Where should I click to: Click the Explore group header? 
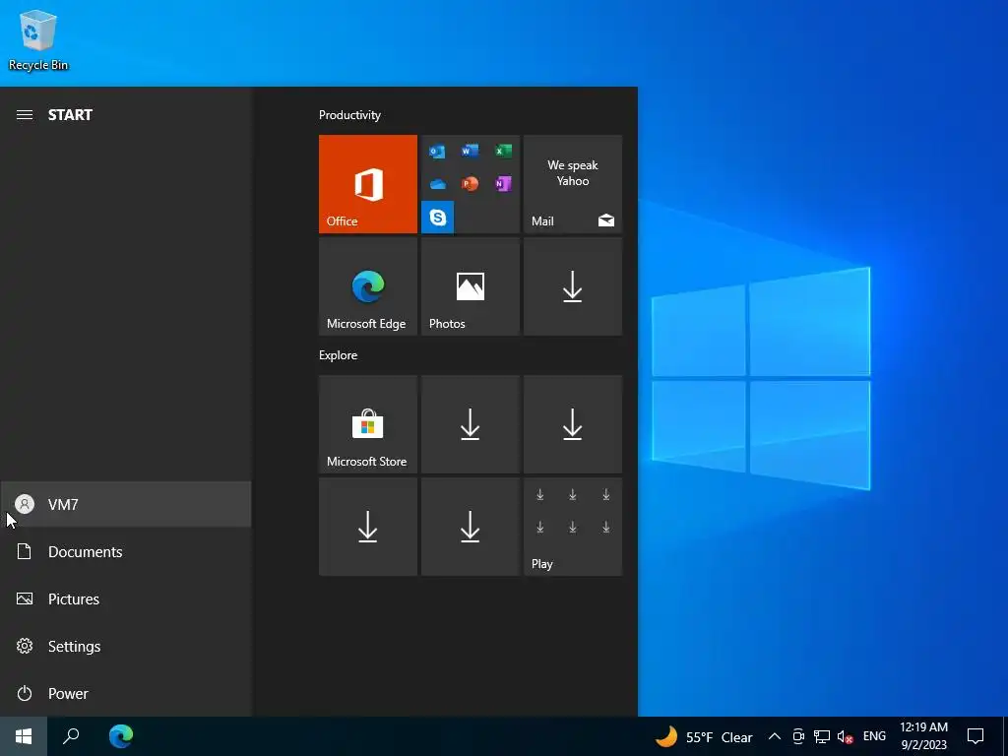(339, 354)
